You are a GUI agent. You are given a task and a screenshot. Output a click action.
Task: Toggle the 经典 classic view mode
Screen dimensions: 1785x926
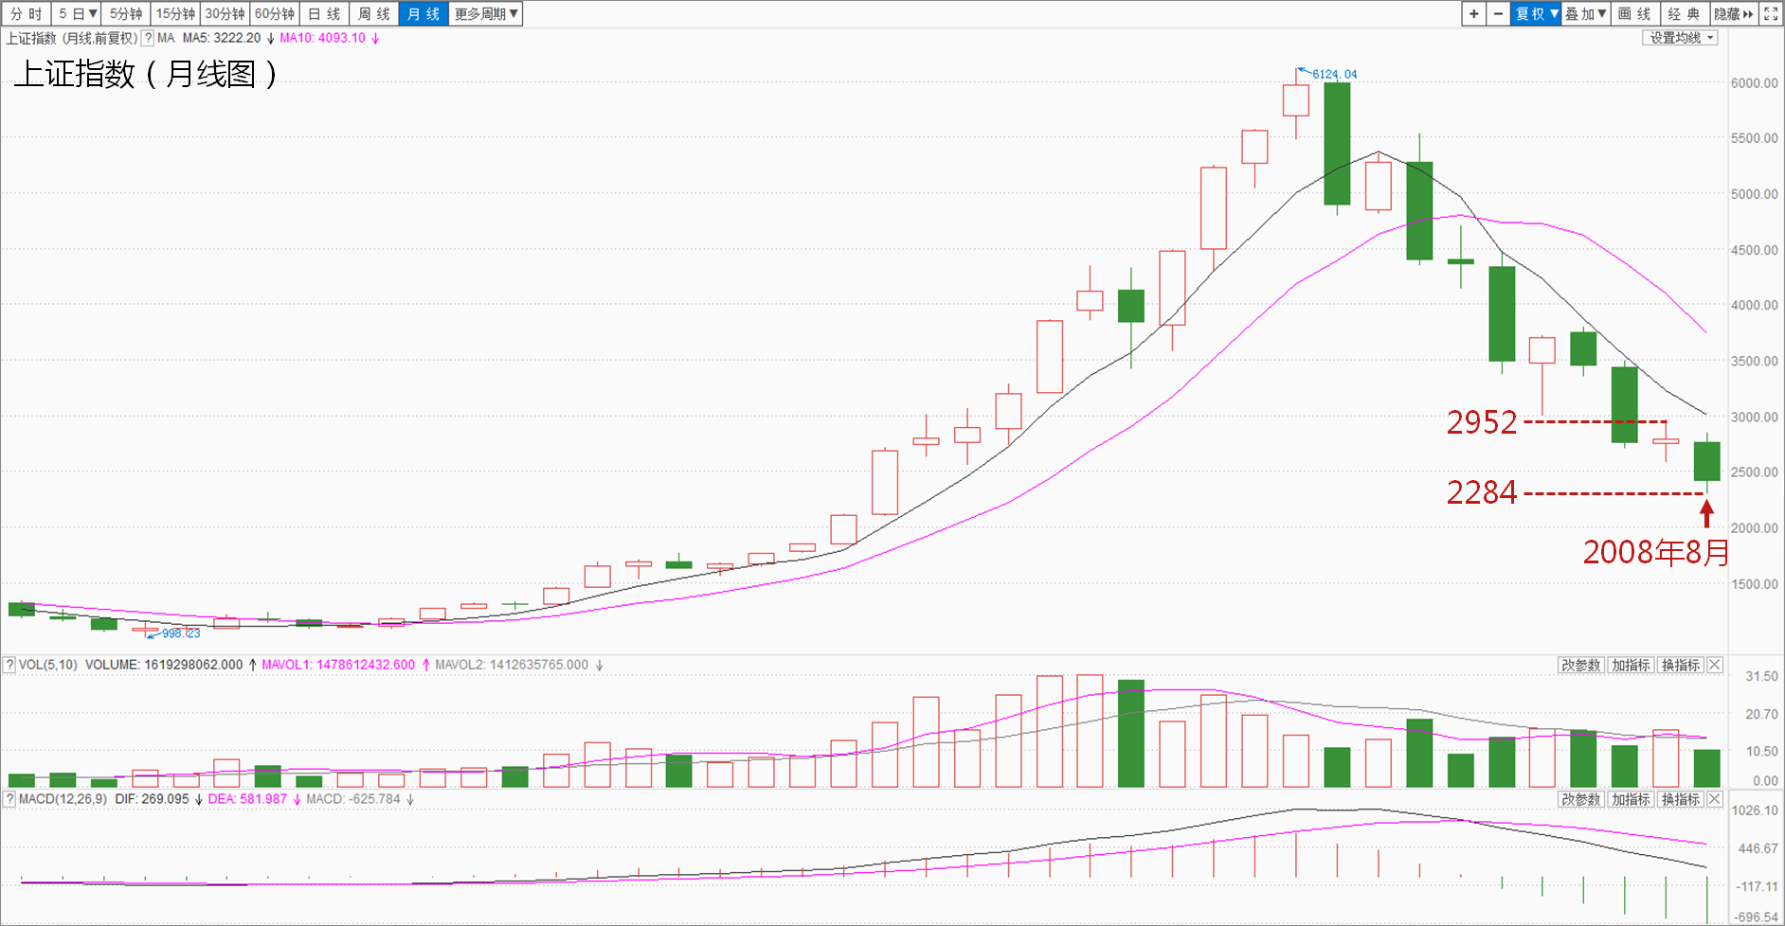[1684, 14]
